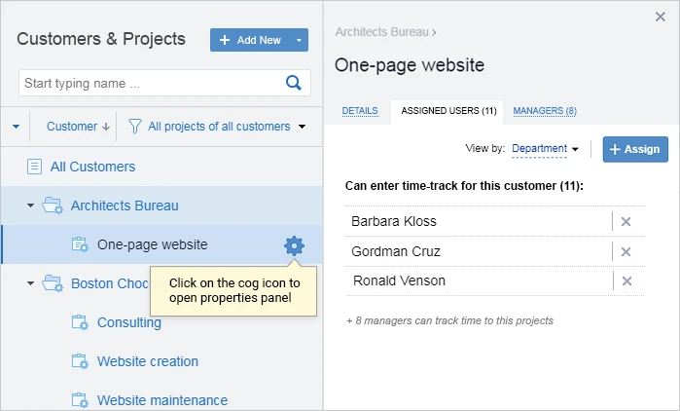
Task: Open the small dropdown arrow left of the Customer sort
Action: coord(16,127)
